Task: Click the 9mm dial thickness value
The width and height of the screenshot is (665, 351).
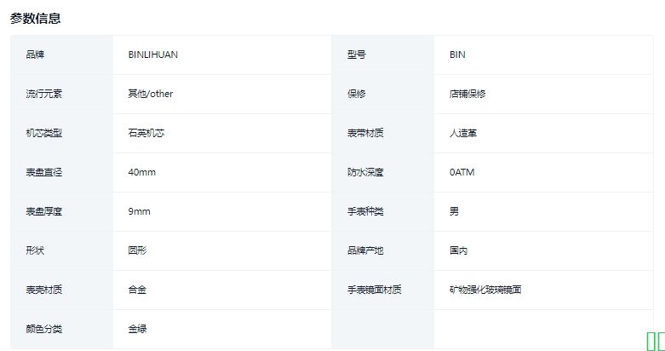Action: pyautogui.click(x=140, y=211)
